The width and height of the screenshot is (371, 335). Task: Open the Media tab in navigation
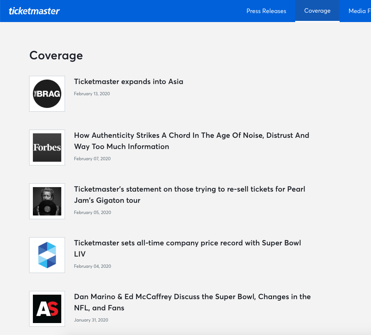coord(358,11)
